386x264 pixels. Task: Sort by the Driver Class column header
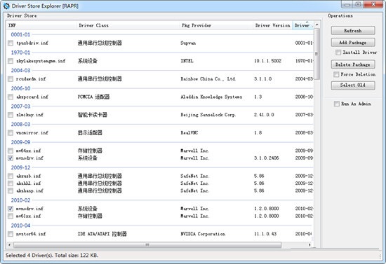tap(128, 25)
